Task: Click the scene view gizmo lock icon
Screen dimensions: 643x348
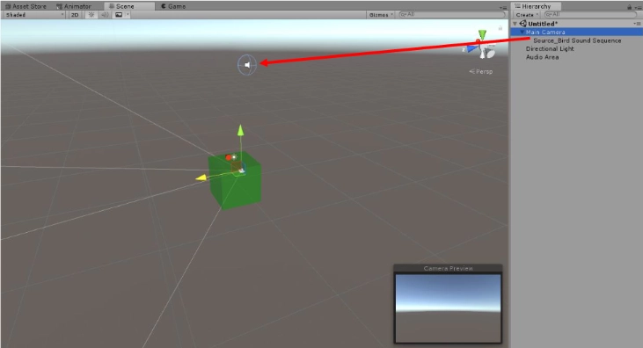Action: [500, 28]
